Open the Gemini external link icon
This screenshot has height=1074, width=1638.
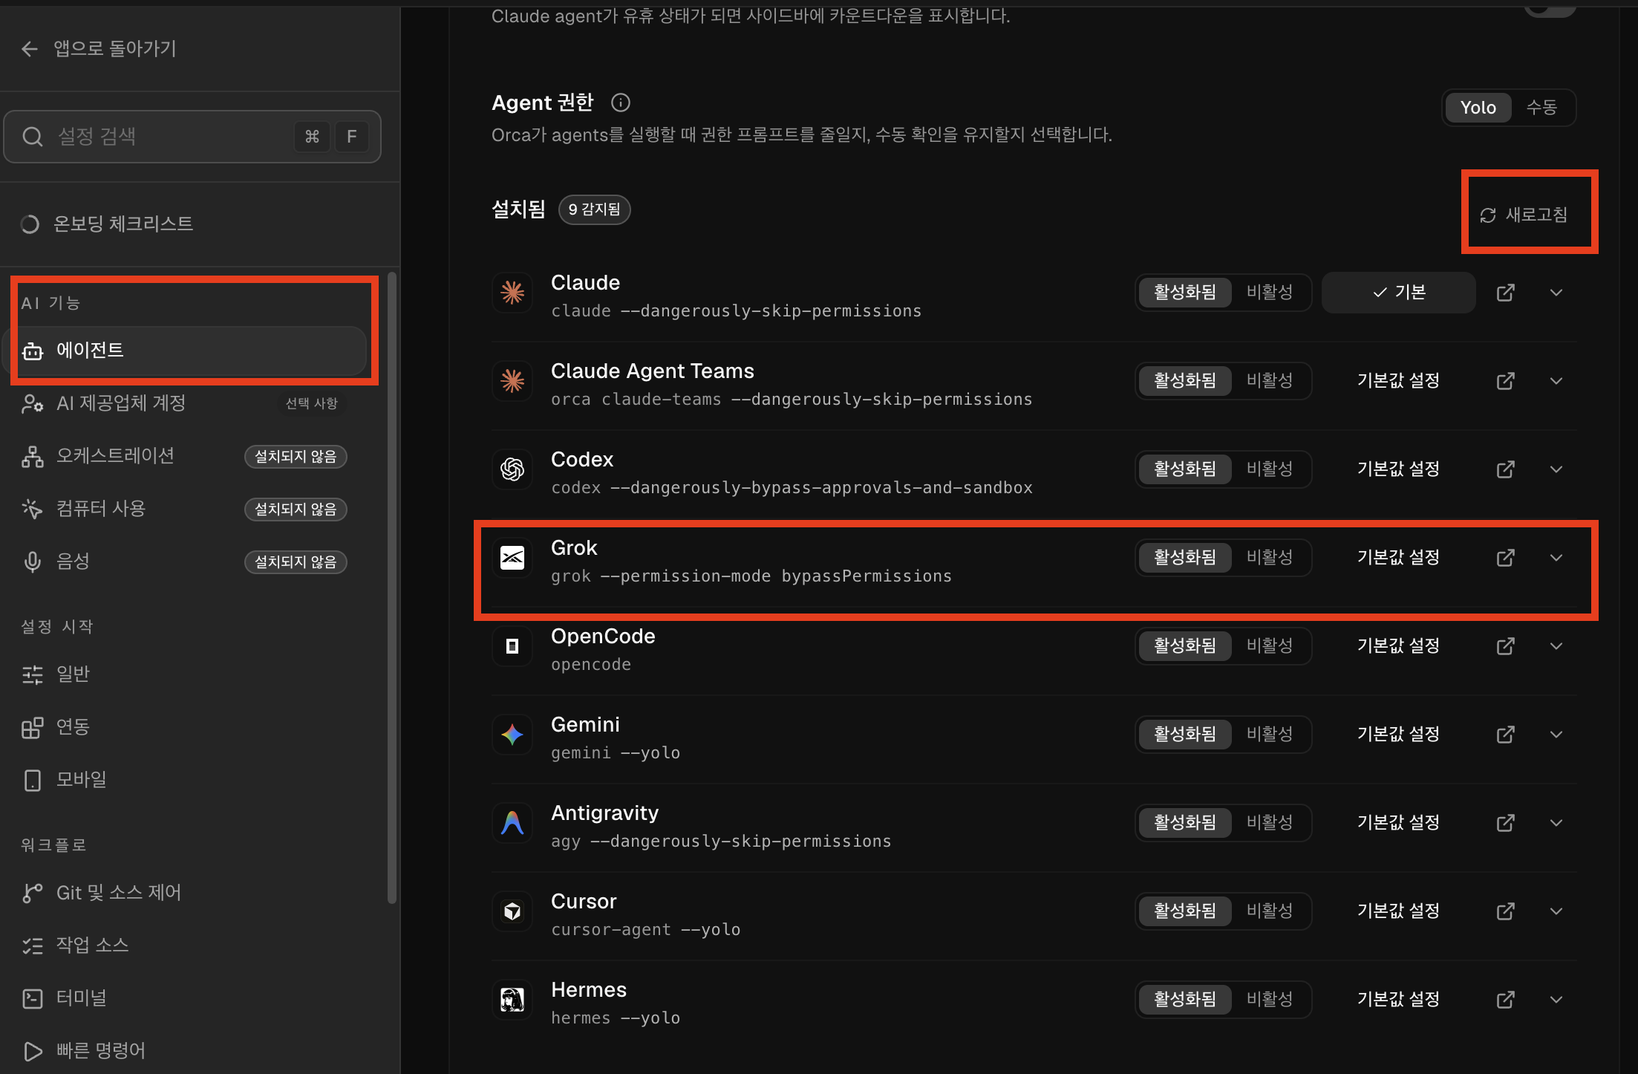1505,735
